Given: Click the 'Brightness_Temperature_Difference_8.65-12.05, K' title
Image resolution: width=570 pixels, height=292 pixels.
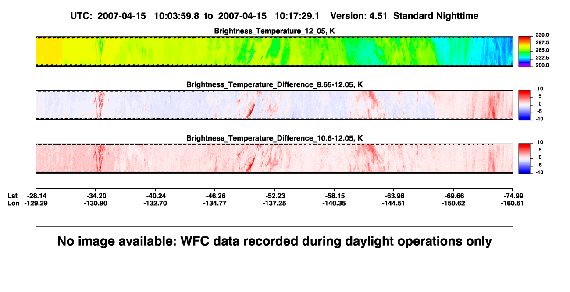Looking at the screenshot, I should [274, 84].
